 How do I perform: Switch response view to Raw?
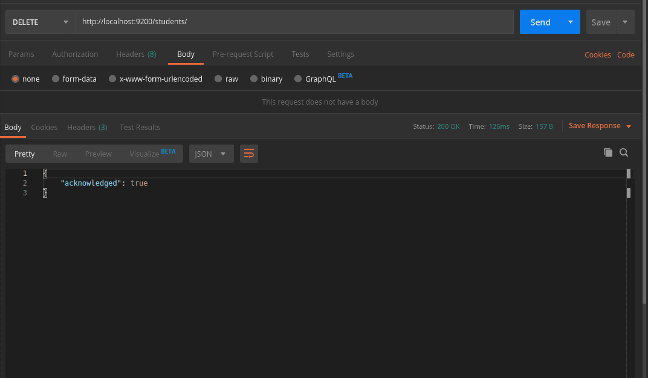coord(60,154)
